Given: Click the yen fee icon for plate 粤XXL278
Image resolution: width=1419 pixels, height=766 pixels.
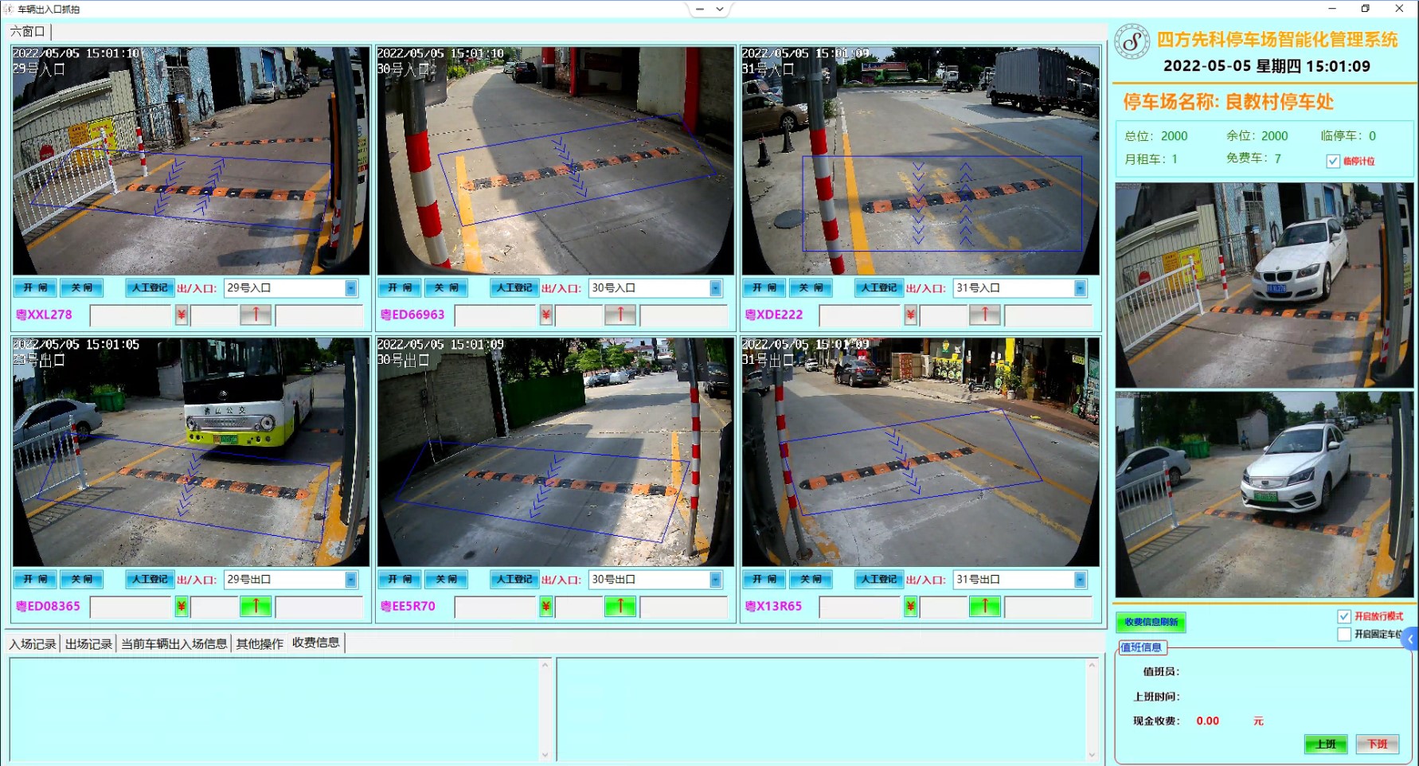Looking at the screenshot, I should click(182, 315).
